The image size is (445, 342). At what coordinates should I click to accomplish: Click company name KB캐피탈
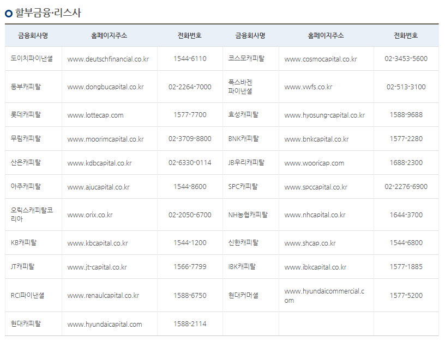pyautogui.click(x=23, y=242)
